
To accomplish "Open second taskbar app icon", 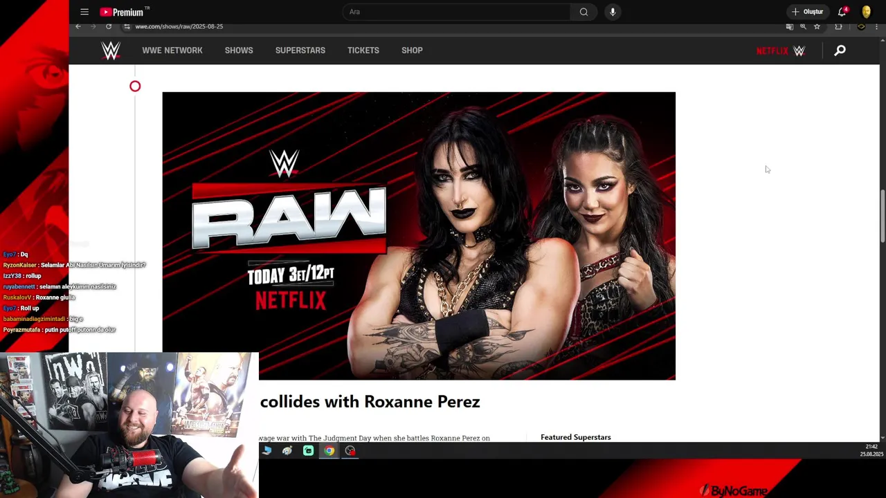I will point(287,451).
